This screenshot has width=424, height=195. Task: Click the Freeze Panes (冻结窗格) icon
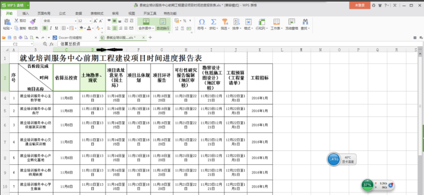[x=291, y=22]
